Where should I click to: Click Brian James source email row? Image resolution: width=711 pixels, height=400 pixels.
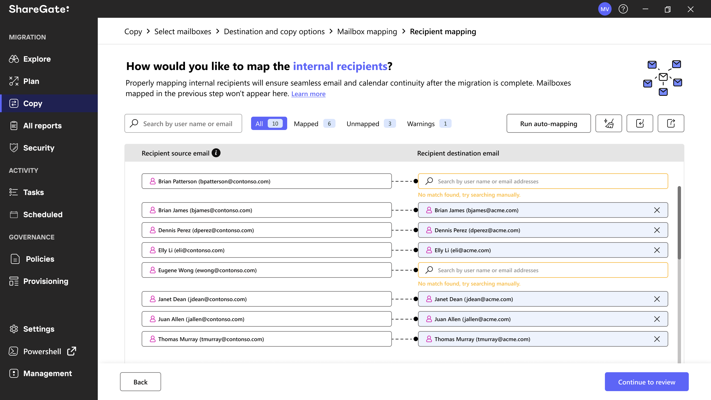267,210
